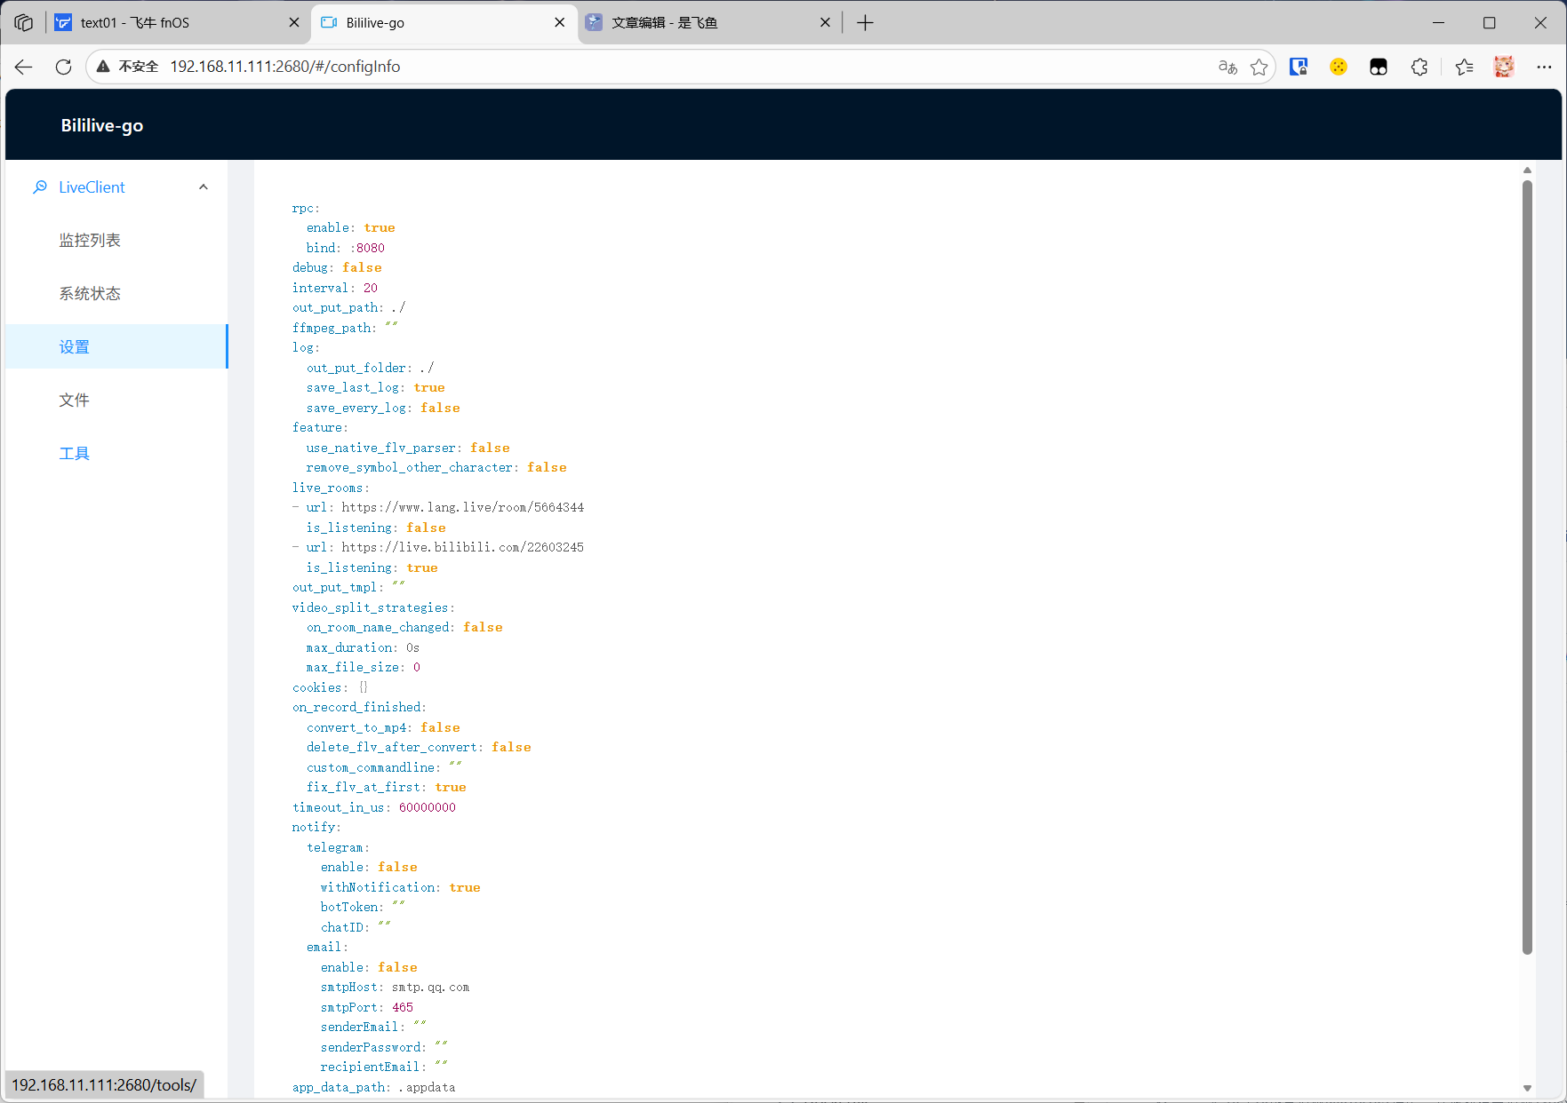Switch to the text01 飞牛 fnOS tab
This screenshot has width=1567, height=1103.
tap(169, 22)
